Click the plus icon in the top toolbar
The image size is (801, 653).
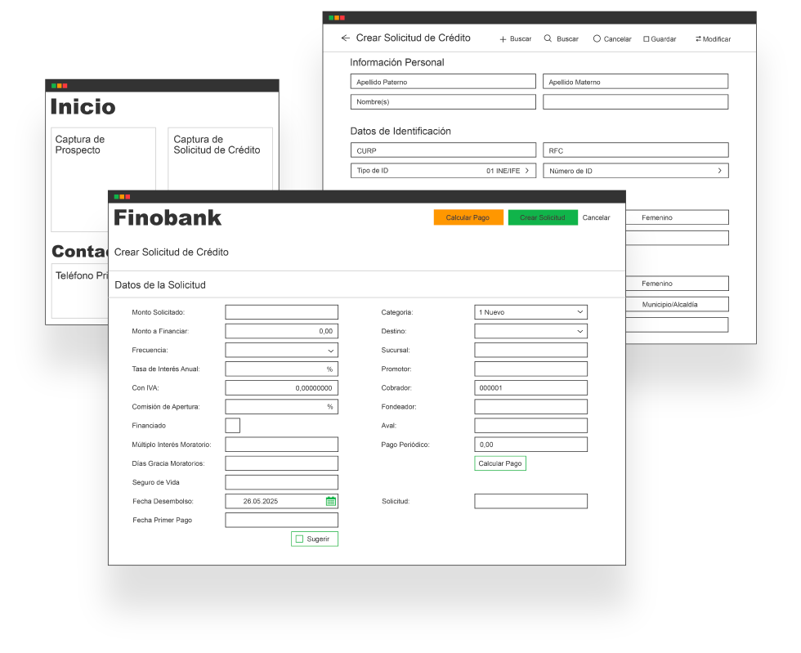tap(503, 39)
